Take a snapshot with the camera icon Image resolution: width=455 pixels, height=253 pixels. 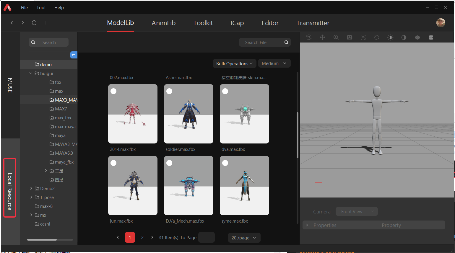[350, 37]
